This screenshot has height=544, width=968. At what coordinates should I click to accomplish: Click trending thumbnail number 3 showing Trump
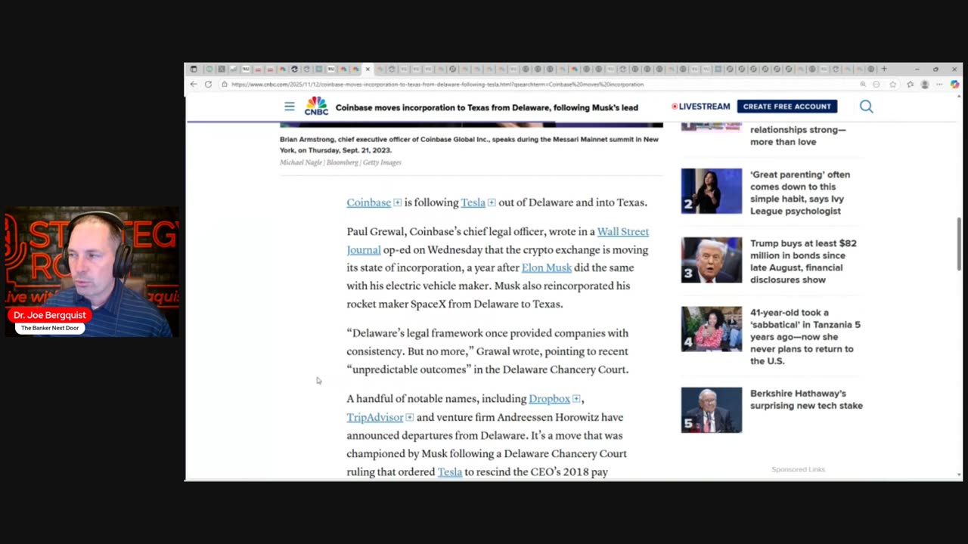712,260
